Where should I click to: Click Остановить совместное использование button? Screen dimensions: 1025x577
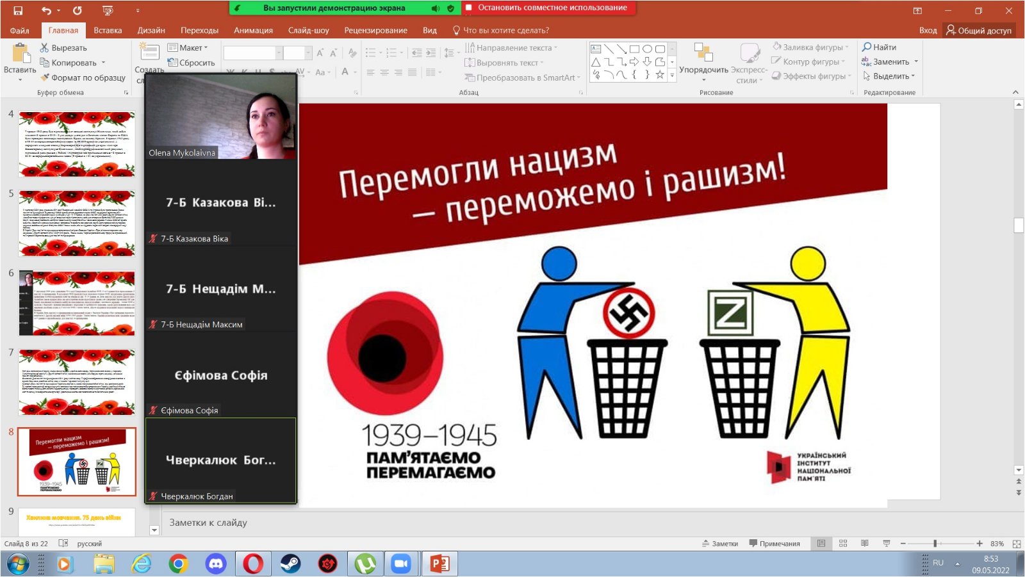click(546, 8)
